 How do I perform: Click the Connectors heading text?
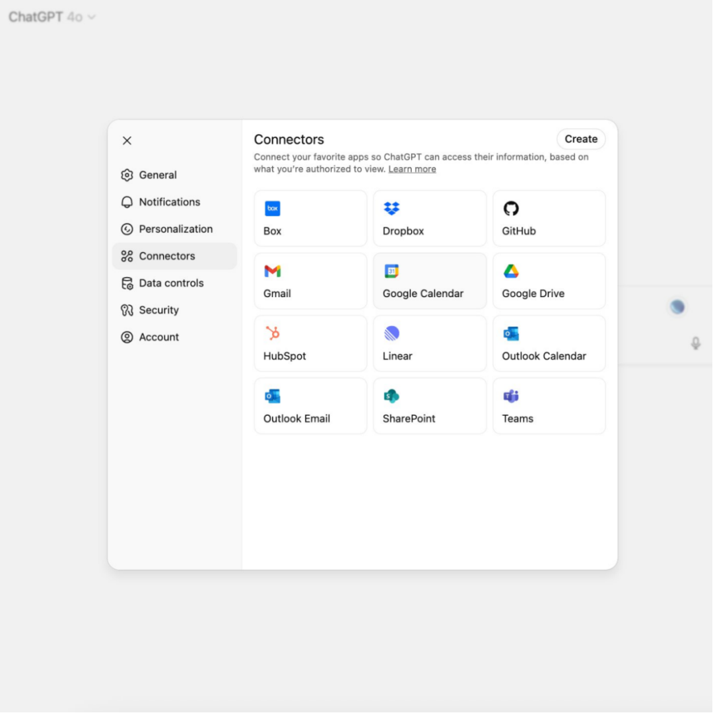coord(289,139)
